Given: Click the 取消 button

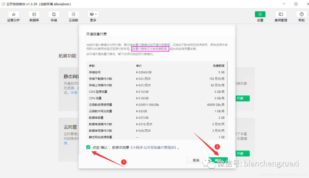Looking at the screenshot, I should [196, 160].
